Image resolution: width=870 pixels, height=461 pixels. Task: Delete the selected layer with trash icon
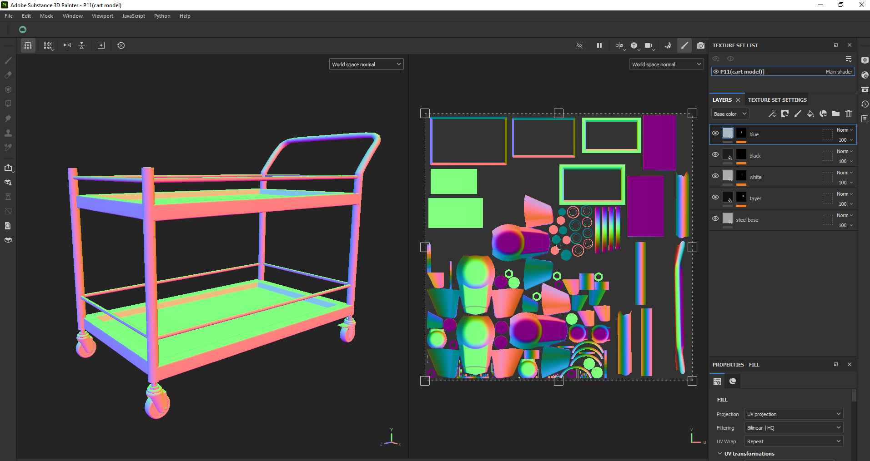point(849,114)
